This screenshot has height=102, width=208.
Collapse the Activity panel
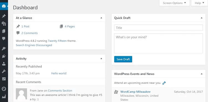101,58
